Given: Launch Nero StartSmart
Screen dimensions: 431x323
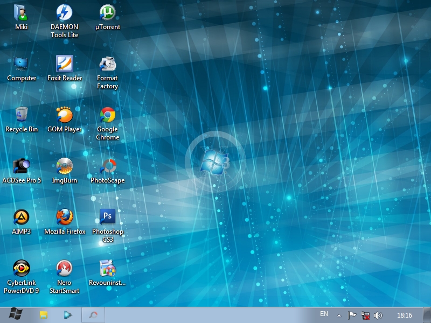Looking at the screenshot, I should pos(65,266).
